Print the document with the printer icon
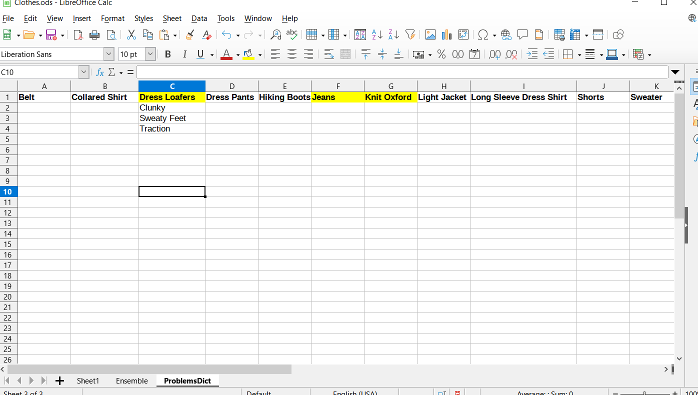 pyautogui.click(x=94, y=34)
